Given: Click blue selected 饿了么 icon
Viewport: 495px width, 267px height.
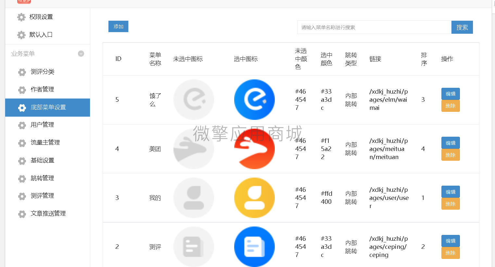Looking at the screenshot, I should (254, 99).
